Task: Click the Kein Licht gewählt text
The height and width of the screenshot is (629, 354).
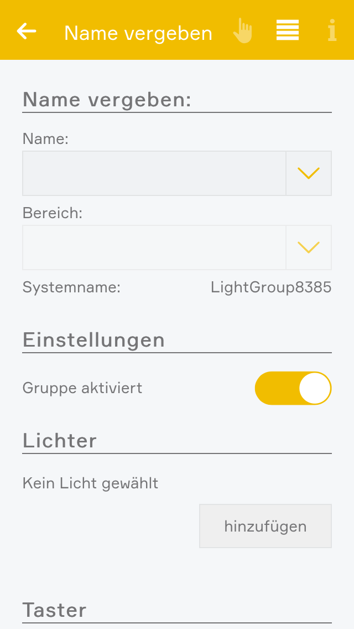Action: pyautogui.click(x=90, y=483)
